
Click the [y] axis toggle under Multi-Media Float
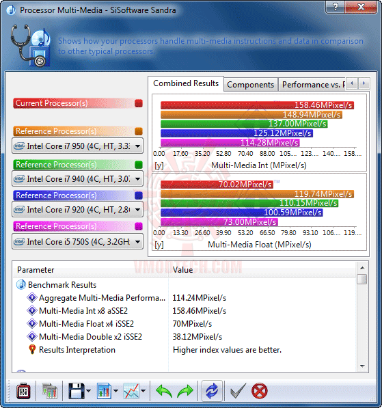(159, 245)
